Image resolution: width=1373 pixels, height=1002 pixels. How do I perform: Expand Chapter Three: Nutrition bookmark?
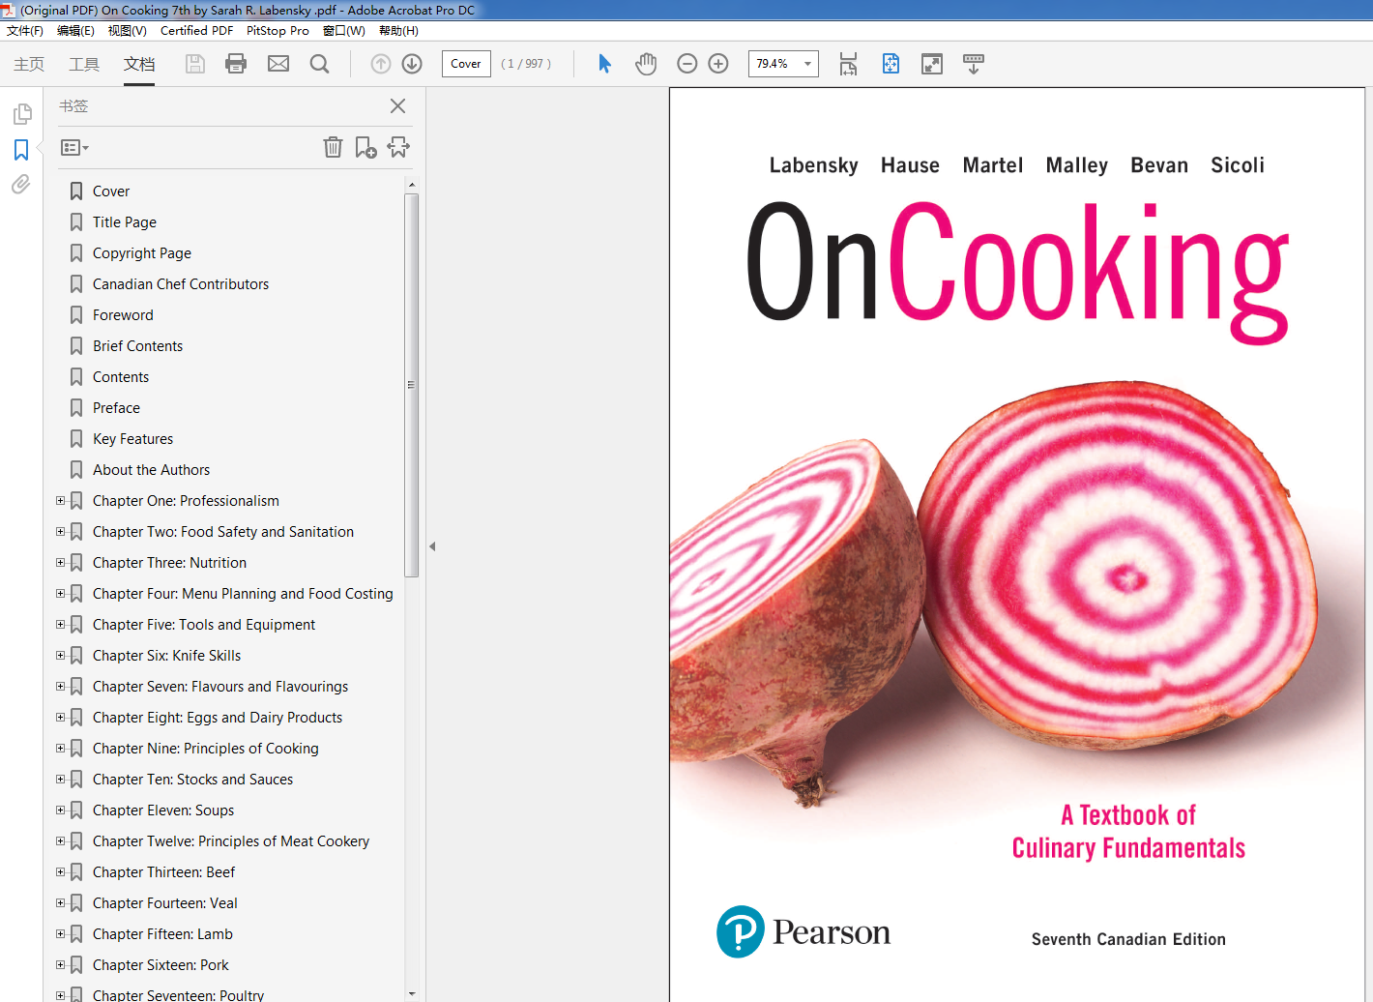tap(61, 563)
